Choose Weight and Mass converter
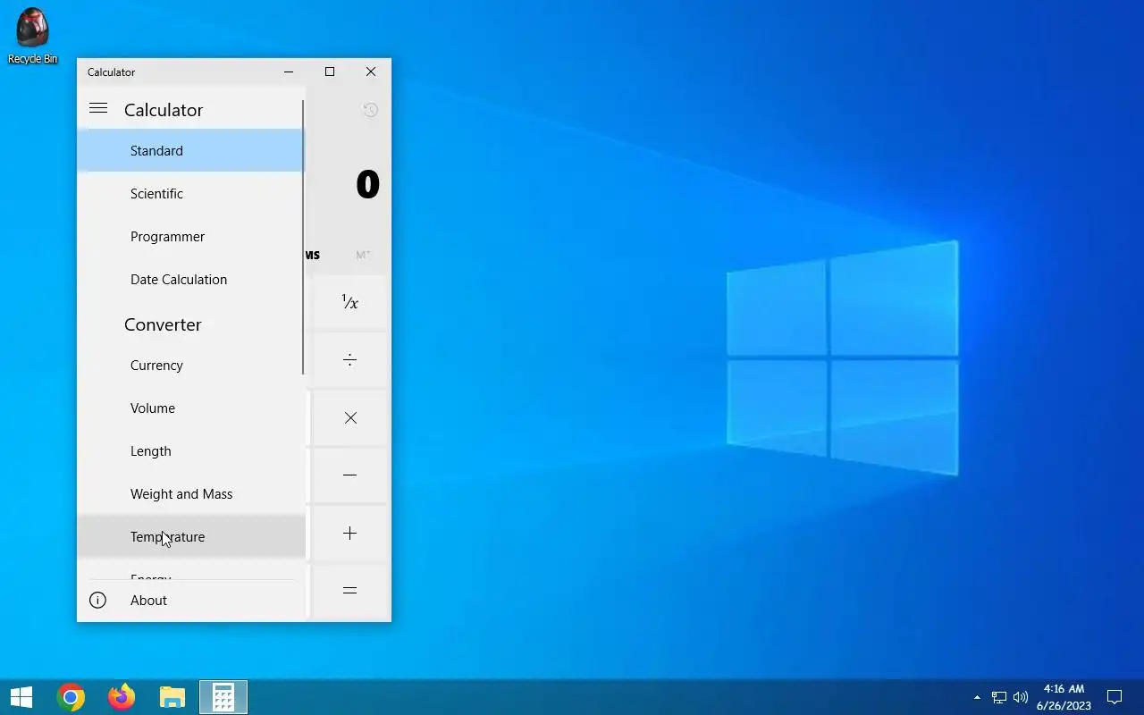1144x715 pixels. (190, 493)
